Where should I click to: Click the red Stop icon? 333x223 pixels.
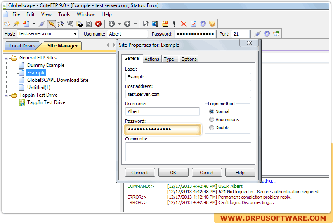[x=98, y=24]
